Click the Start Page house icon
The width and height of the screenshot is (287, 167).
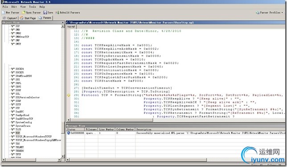pos(22,18)
